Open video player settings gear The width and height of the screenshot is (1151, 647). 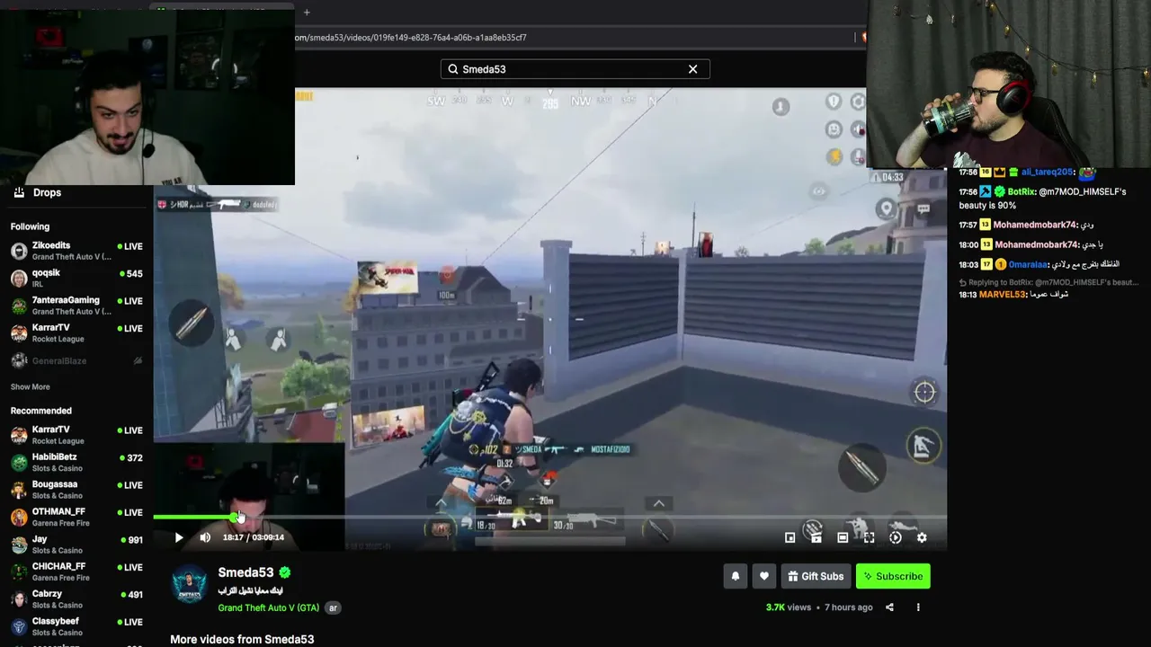coord(922,537)
